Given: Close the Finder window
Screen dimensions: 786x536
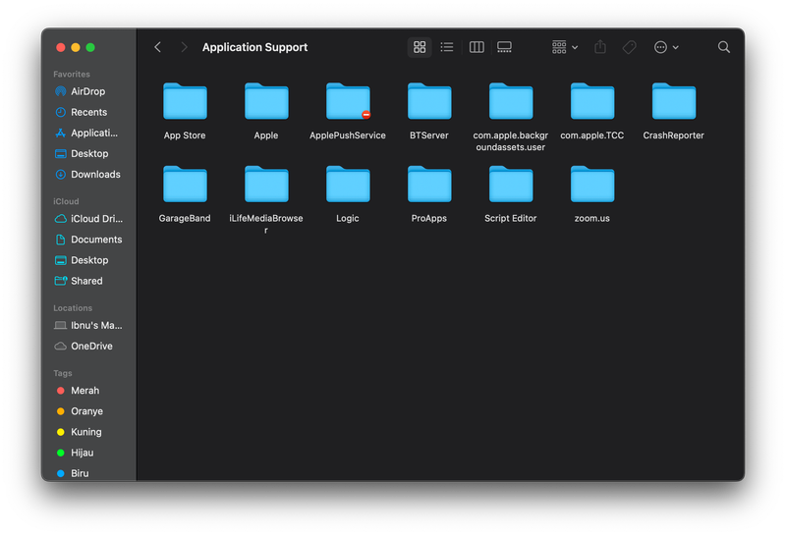Looking at the screenshot, I should [x=61, y=47].
